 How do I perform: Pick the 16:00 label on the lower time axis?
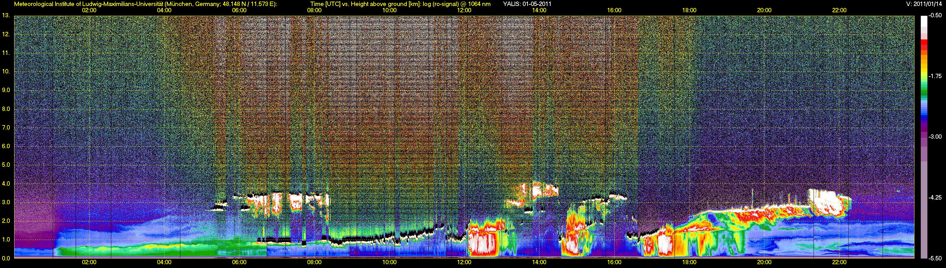pyautogui.click(x=614, y=262)
